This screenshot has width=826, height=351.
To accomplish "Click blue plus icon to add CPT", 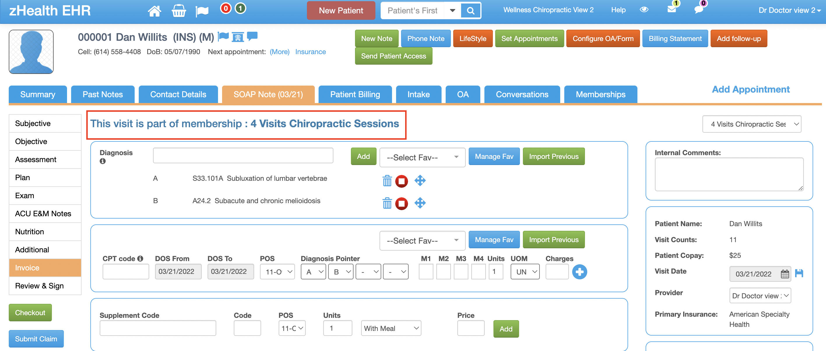I will [579, 272].
